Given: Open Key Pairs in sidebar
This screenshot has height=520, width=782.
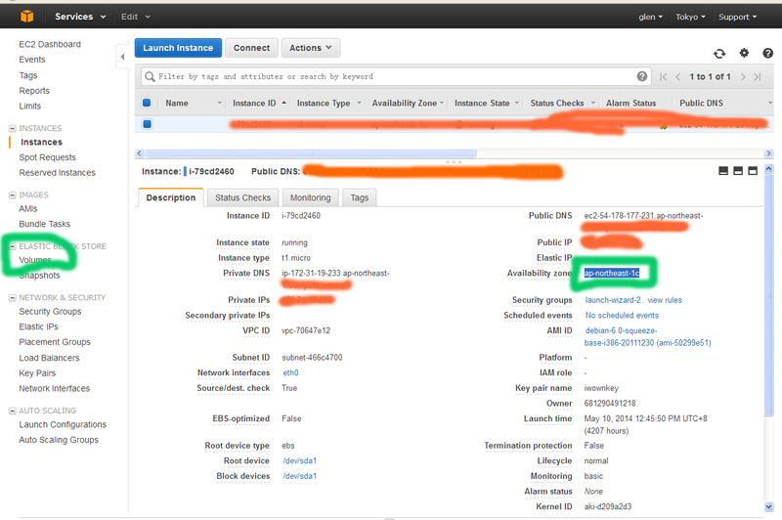Looking at the screenshot, I should tap(37, 373).
